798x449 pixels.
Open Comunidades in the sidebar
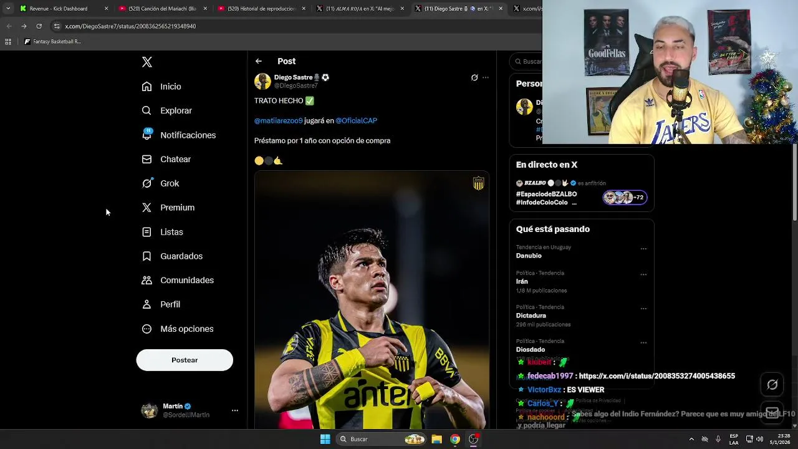pos(178,280)
